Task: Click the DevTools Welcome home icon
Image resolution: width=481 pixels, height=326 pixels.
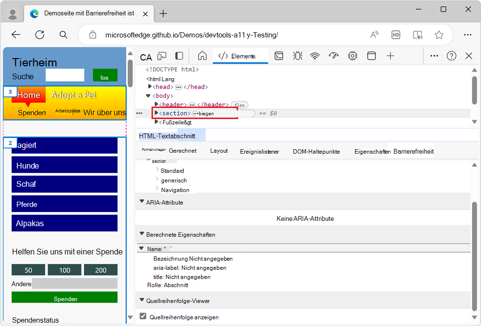Action: pos(203,56)
